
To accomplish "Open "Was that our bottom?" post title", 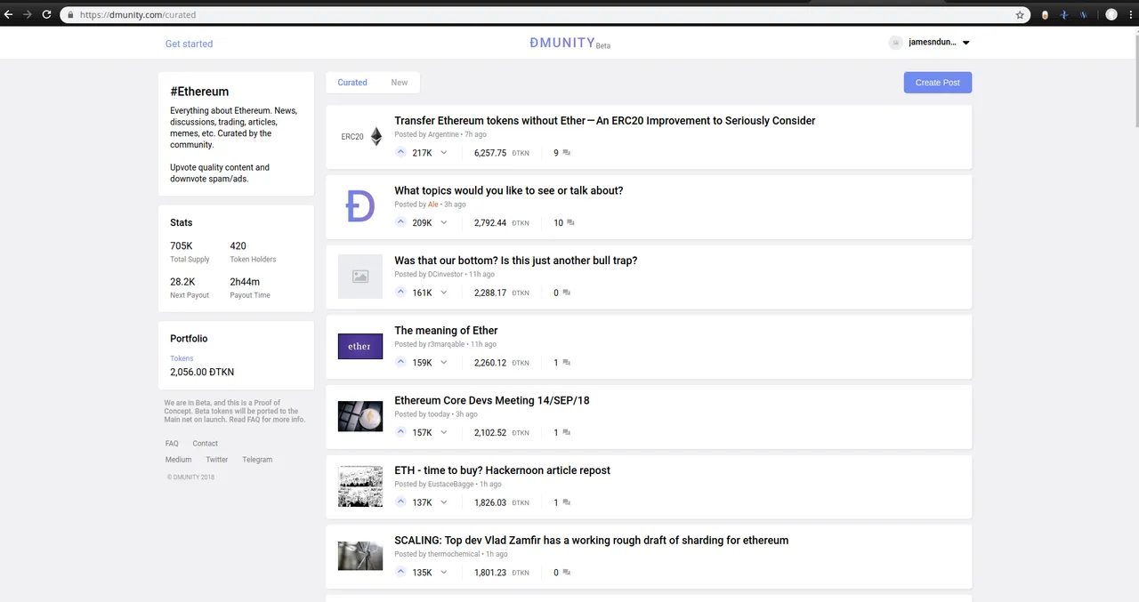I will coord(516,261).
